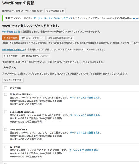Select the WP-Print plugin checkbox
This screenshot has height=164, width=139.
click(6, 147)
